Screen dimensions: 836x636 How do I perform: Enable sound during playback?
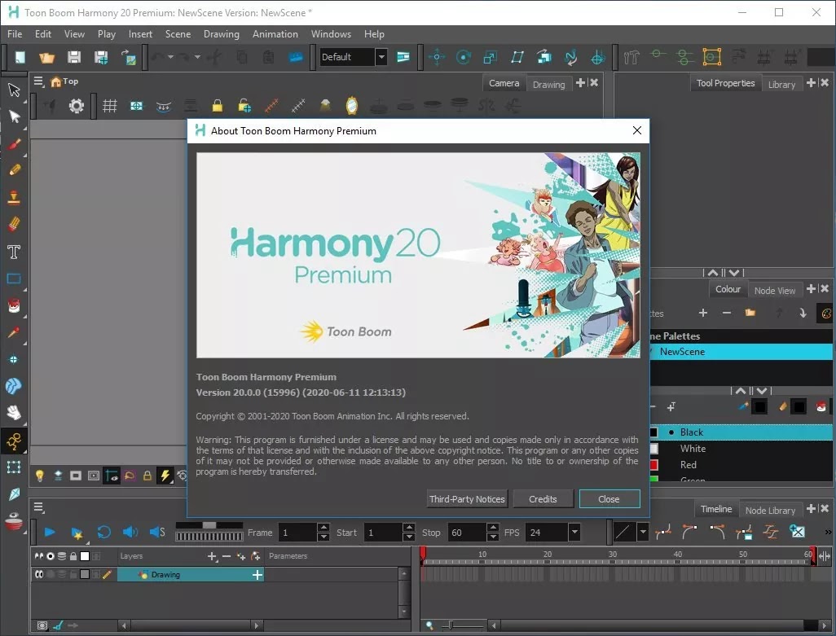(130, 532)
